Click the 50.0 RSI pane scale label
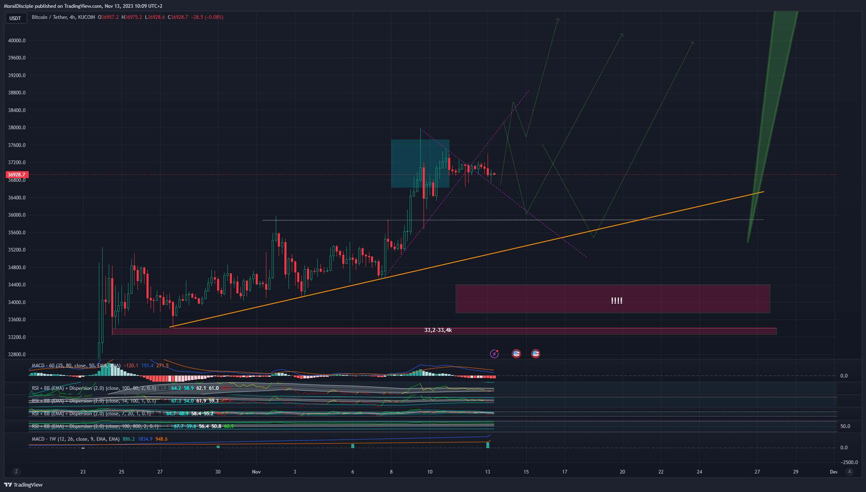This screenshot has width=866, height=492. (x=845, y=426)
